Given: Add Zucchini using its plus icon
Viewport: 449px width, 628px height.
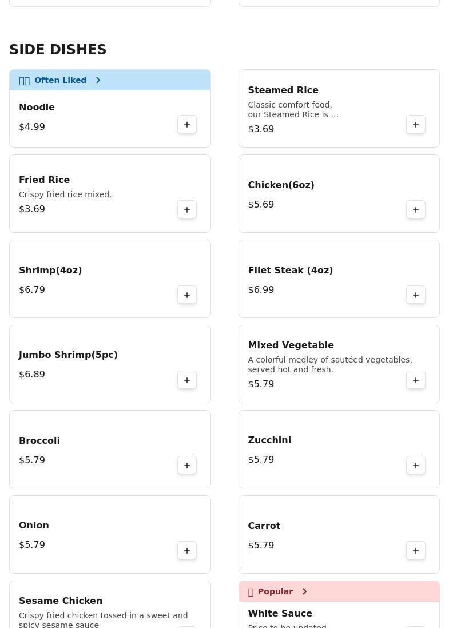Looking at the screenshot, I should point(416,466).
